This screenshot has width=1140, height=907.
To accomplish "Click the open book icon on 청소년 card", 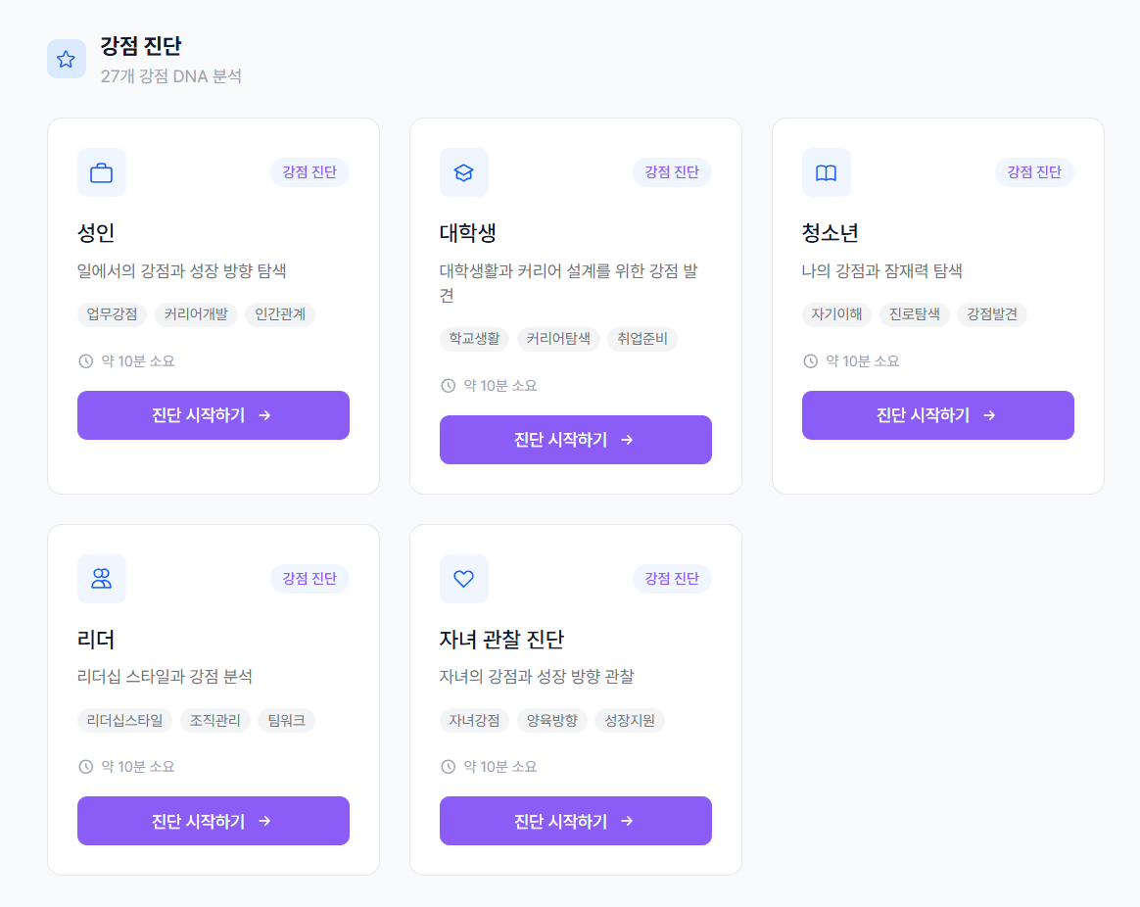I will click(x=826, y=171).
